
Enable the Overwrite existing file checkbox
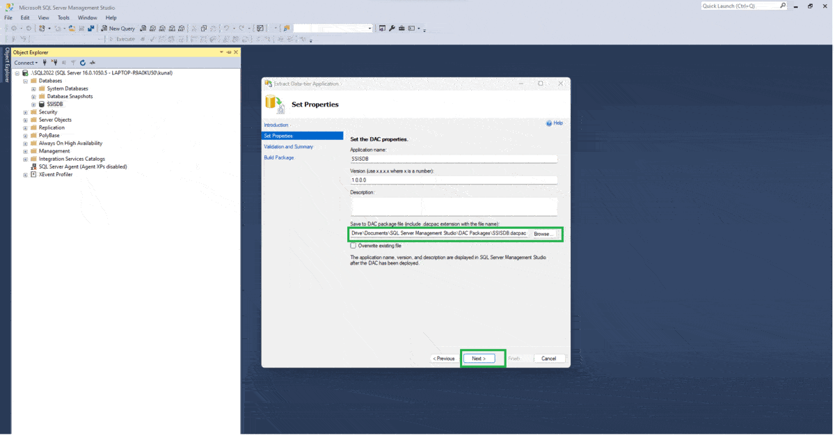click(x=353, y=245)
